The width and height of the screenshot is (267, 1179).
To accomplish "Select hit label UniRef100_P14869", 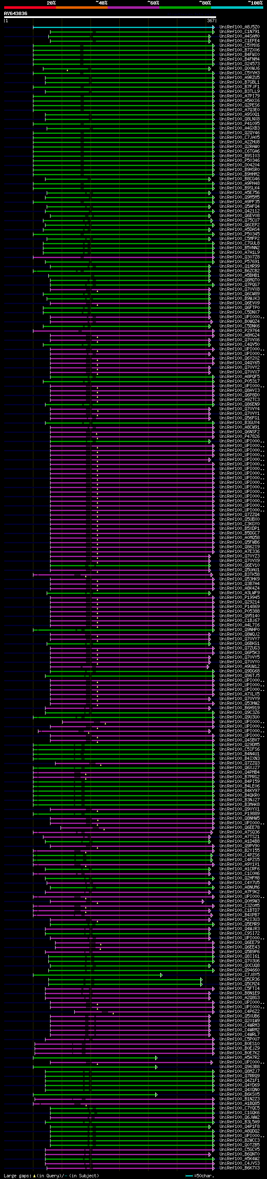I will coord(239,606).
